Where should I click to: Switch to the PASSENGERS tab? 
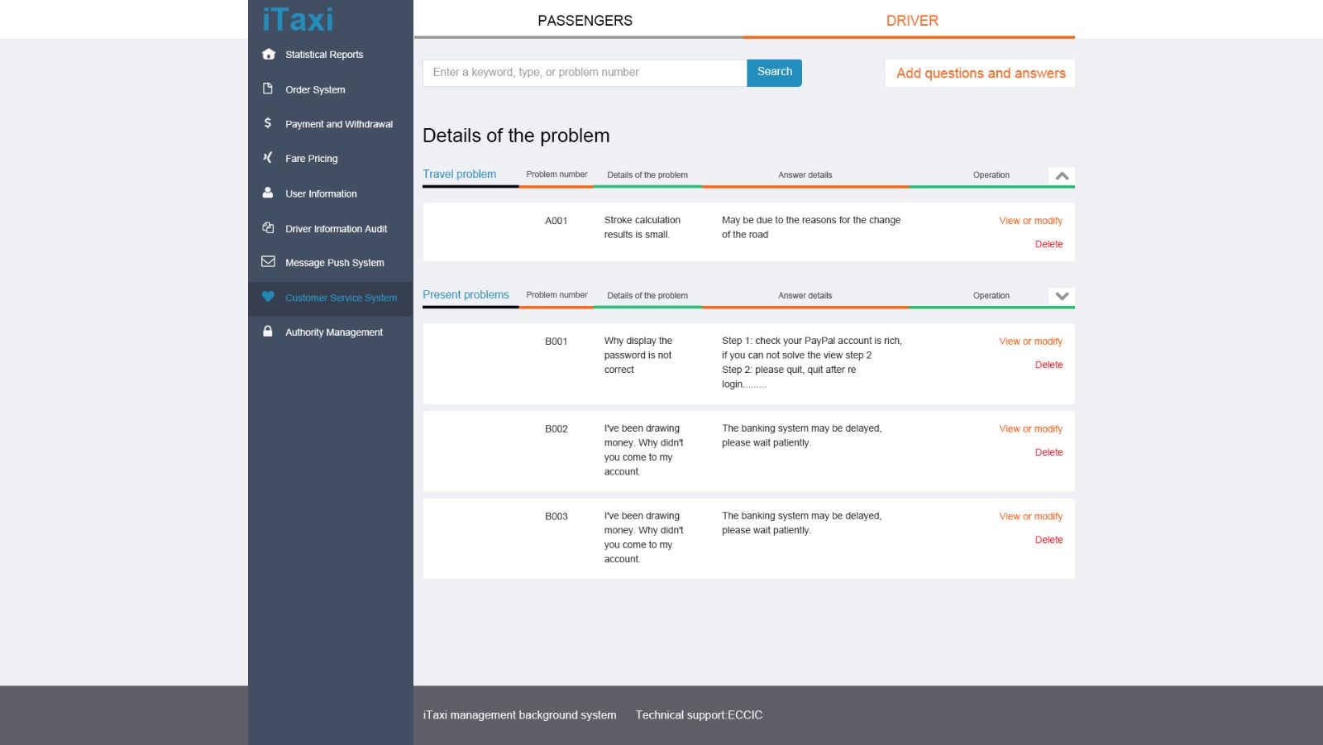(x=585, y=21)
